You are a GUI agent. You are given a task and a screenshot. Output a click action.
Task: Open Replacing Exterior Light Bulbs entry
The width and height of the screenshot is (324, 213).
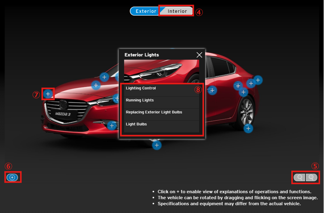(161, 112)
